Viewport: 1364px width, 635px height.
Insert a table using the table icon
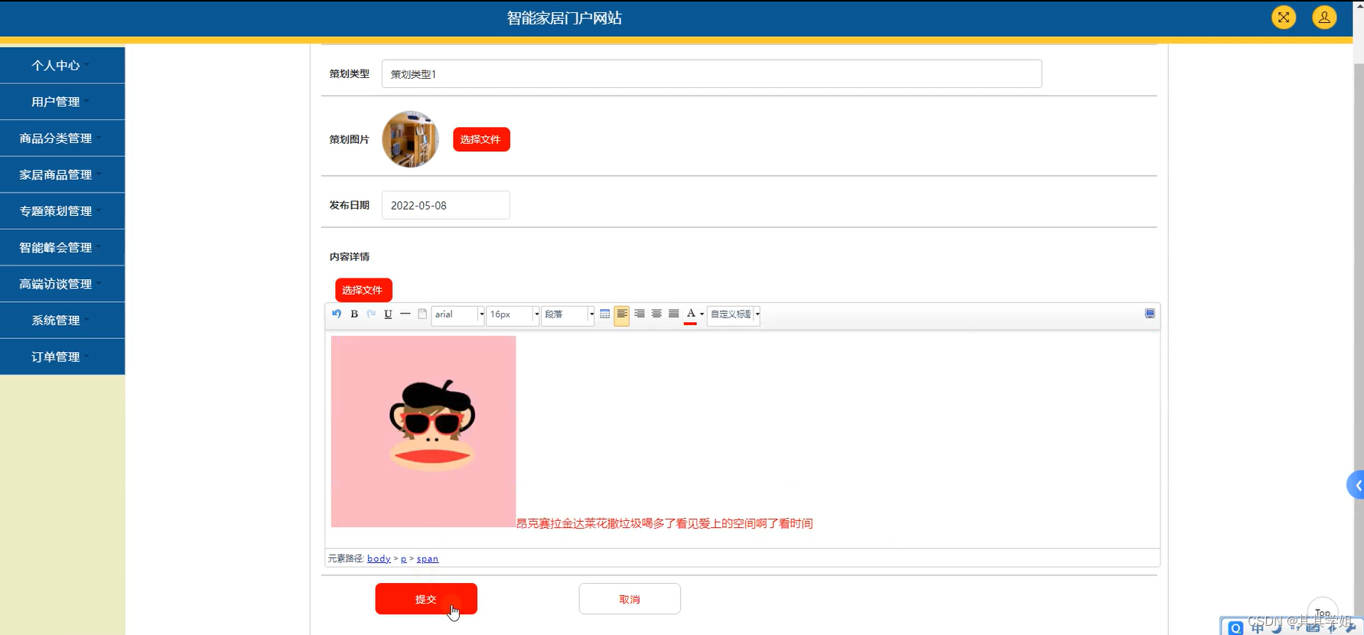pyautogui.click(x=605, y=314)
